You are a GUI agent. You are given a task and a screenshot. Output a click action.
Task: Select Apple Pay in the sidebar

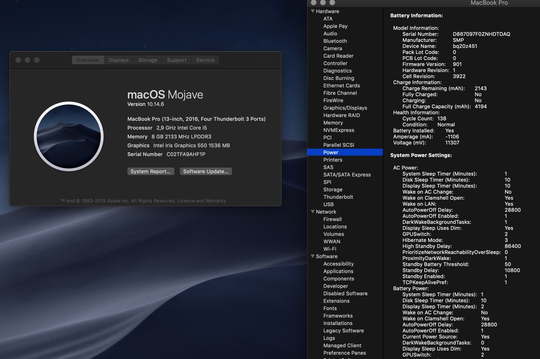(336, 26)
